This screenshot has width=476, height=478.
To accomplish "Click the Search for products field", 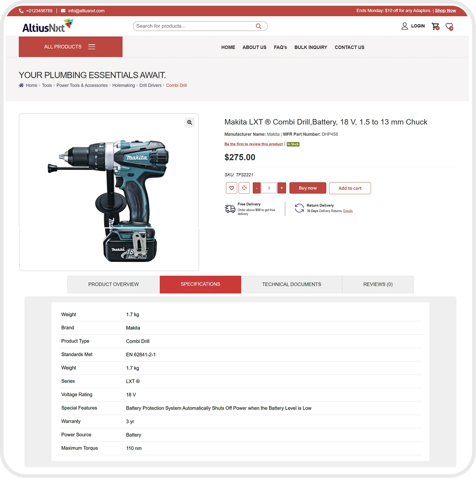I will [x=200, y=26].
